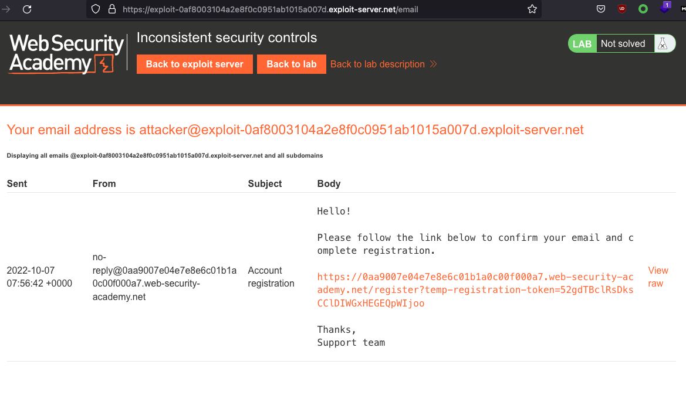Open the uBlock Origin extension icon
Viewport: 686px width, 402px height.
point(622,9)
